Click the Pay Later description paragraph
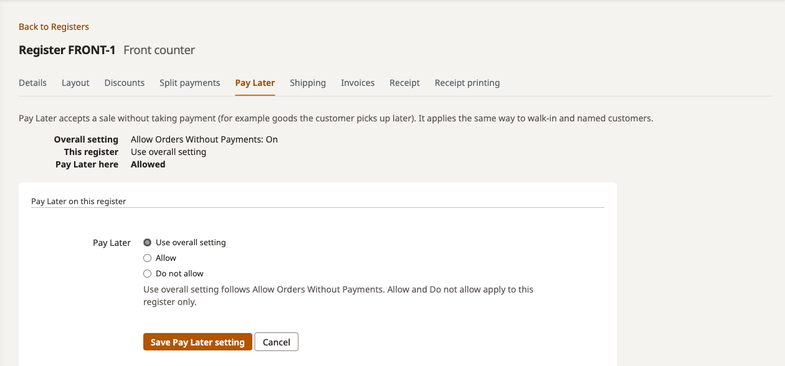 336,118
